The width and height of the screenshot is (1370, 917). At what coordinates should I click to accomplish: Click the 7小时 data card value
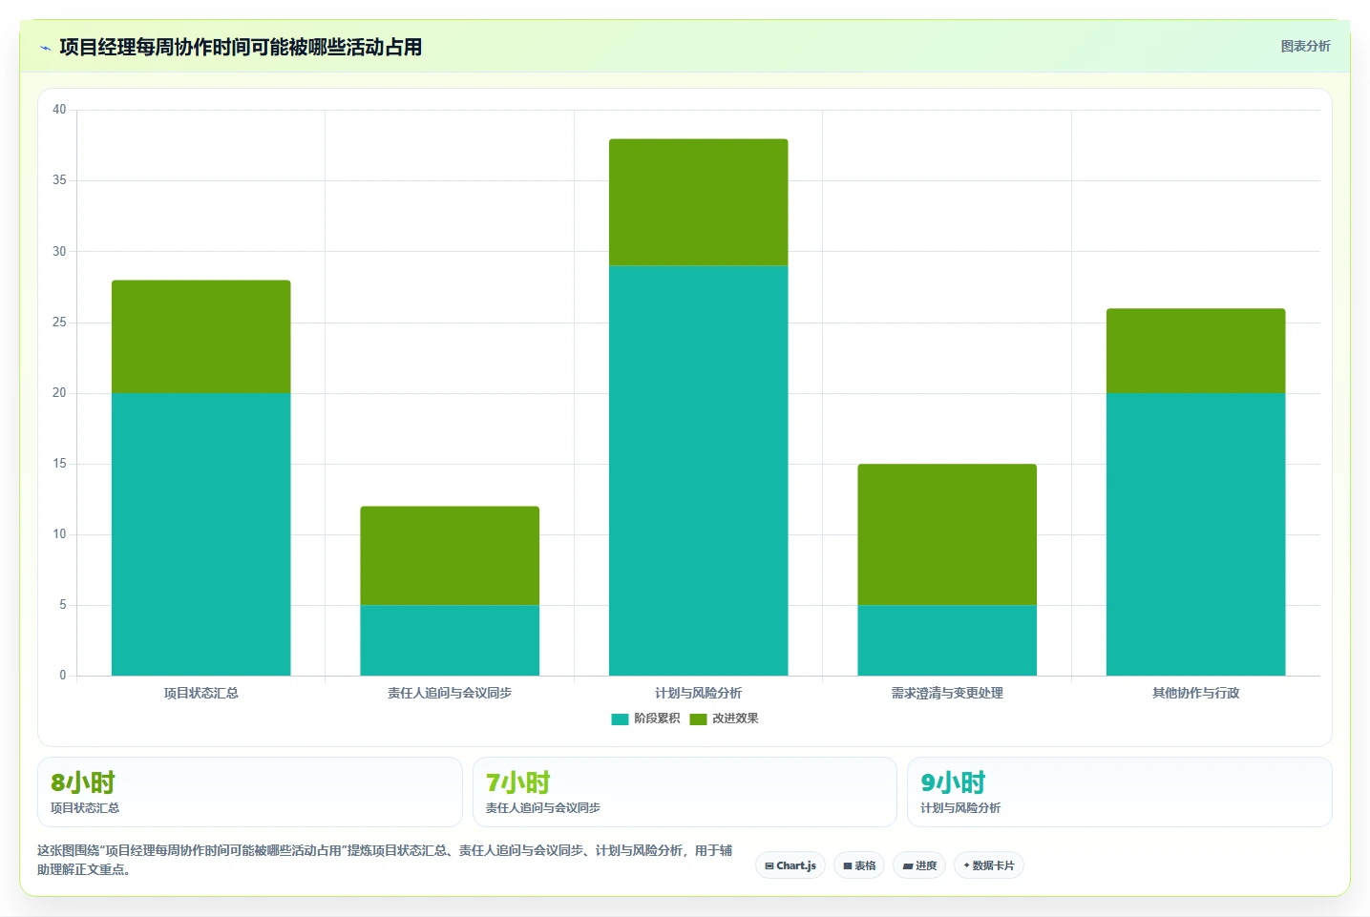[518, 782]
